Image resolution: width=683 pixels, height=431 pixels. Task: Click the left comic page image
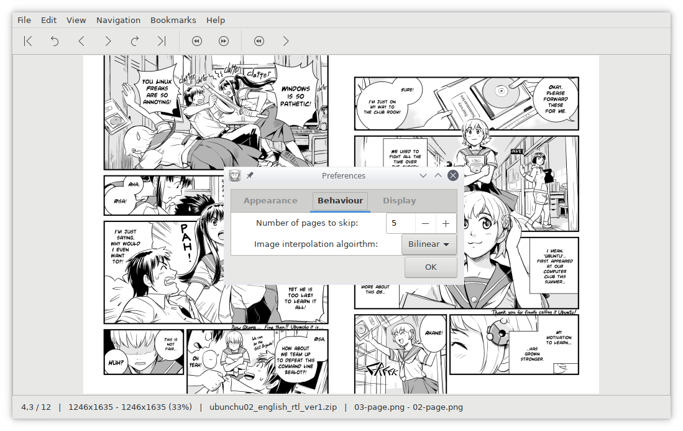(x=212, y=225)
